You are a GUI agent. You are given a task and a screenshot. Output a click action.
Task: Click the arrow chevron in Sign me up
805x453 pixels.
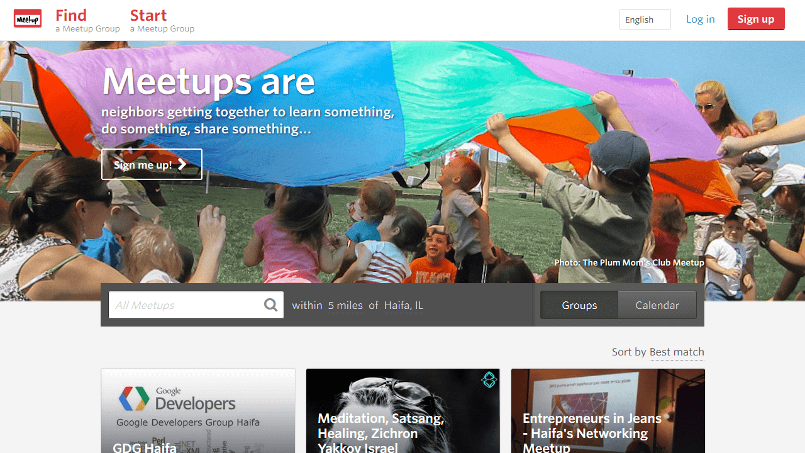pyautogui.click(x=182, y=164)
